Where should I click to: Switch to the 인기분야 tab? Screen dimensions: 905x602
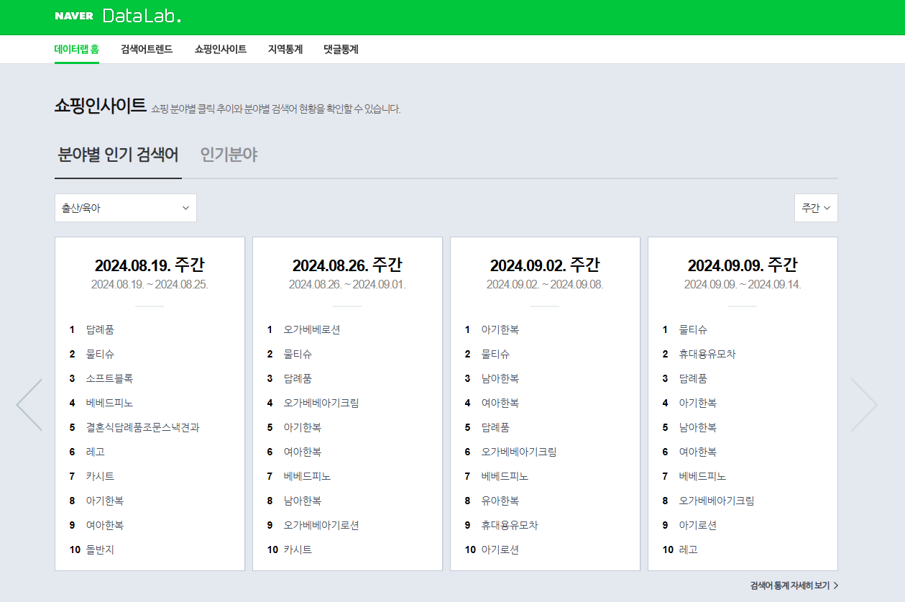229,154
